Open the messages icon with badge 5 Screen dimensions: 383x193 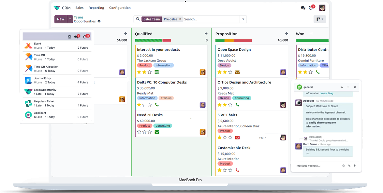pyautogui.click(x=77, y=37)
